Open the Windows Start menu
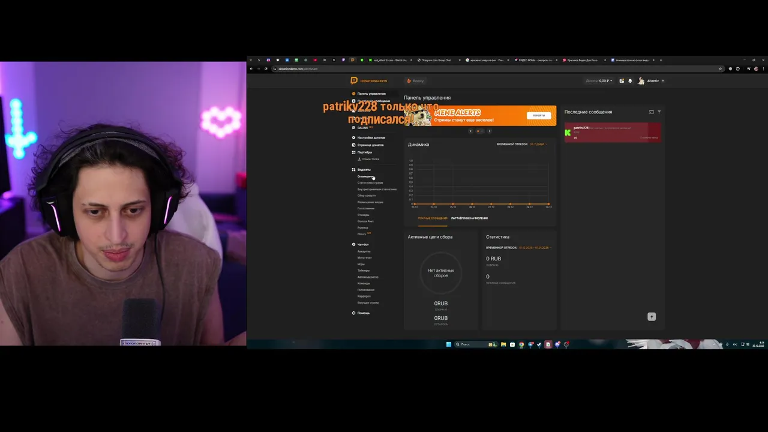 click(x=448, y=344)
